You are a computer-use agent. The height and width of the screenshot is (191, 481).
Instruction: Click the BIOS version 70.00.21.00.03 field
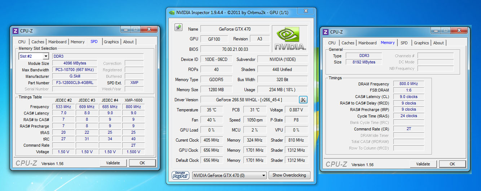point(235,49)
